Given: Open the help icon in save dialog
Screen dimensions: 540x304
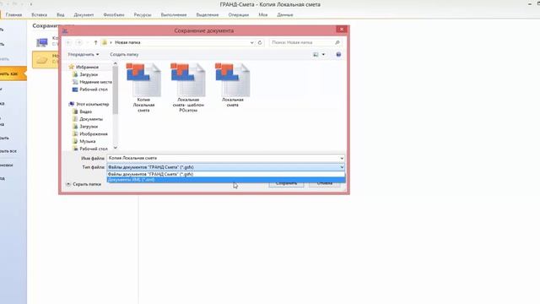Looking at the screenshot, I should (x=338, y=54).
